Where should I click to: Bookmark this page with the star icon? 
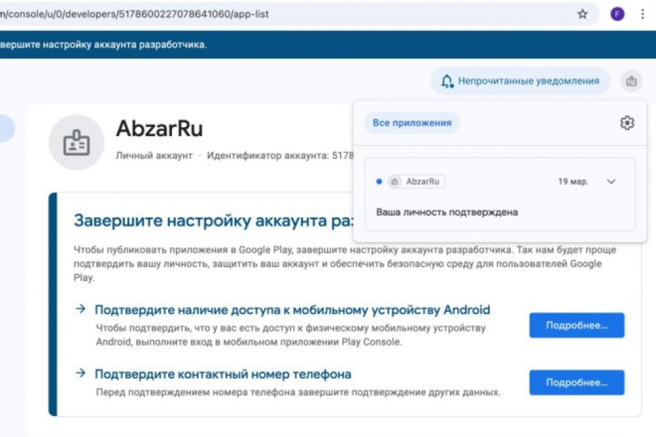(x=583, y=14)
